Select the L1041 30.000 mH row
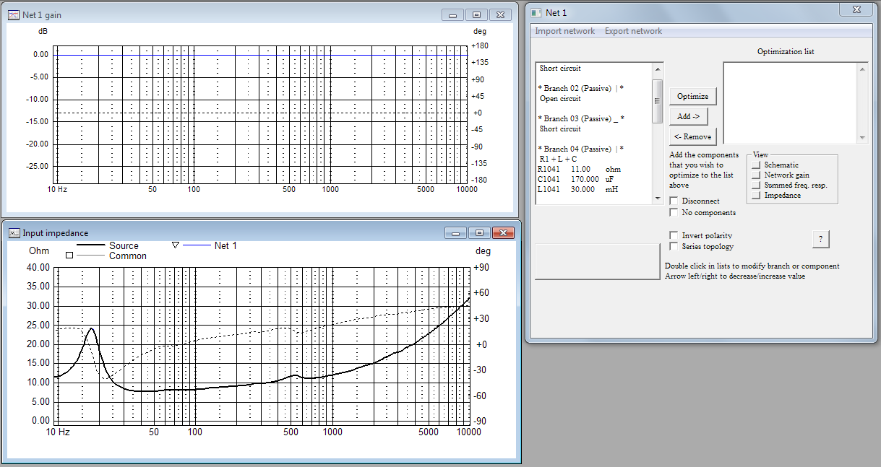 (x=594, y=189)
